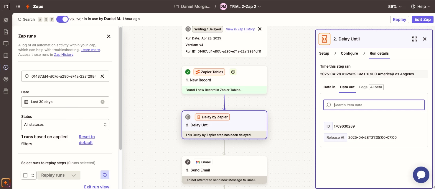Select the 3. Send Email Gmail step

(x=224, y=170)
